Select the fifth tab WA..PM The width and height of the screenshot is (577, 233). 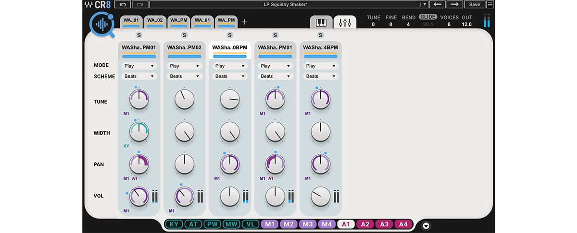[x=226, y=22]
